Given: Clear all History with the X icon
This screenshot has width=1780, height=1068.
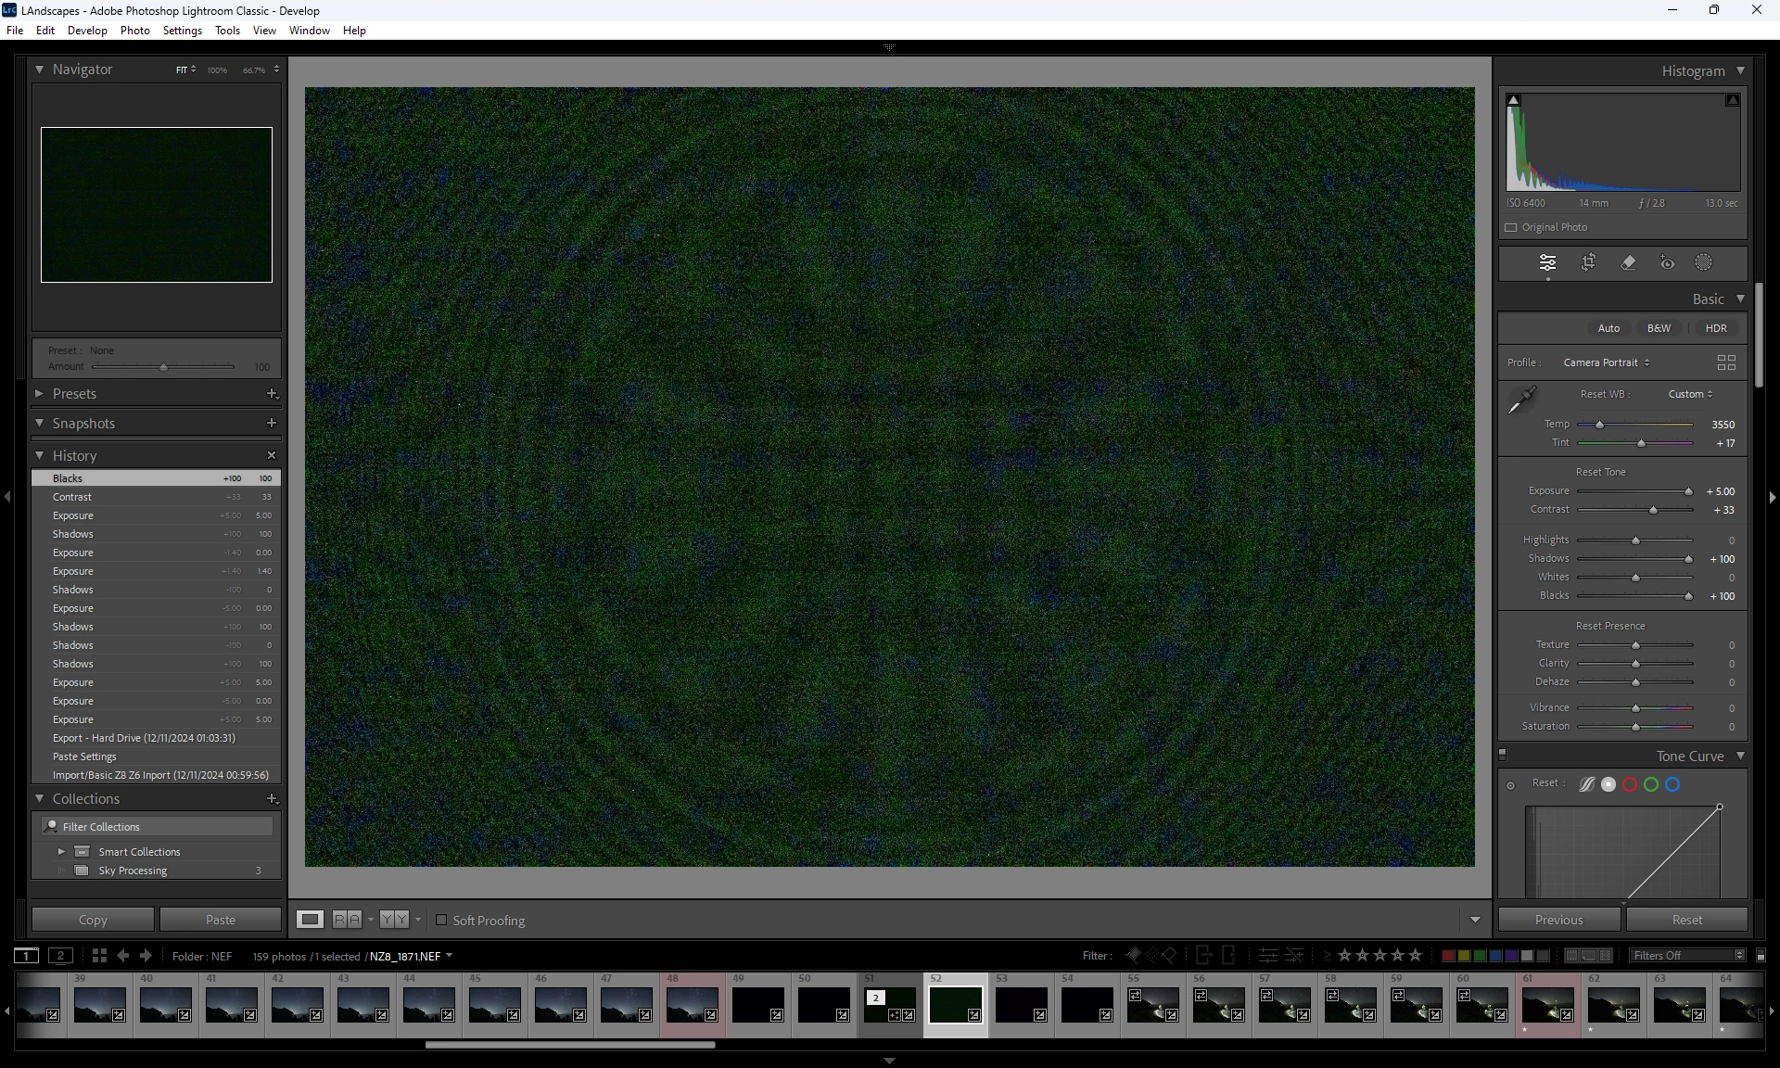Looking at the screenshot, I should [272, 455].
